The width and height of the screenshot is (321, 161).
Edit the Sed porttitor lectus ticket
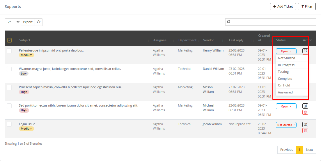[x=305, y=106]
